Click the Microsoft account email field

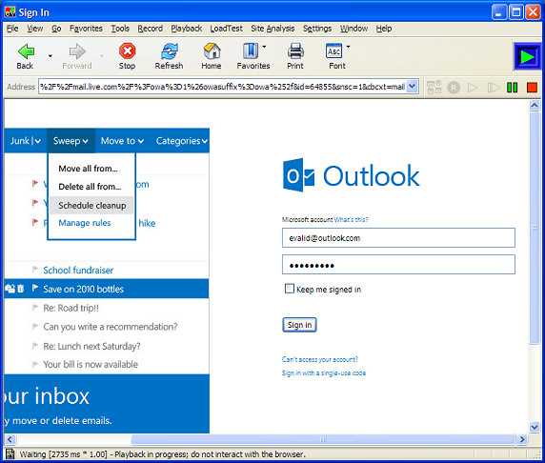click(398, 238)
